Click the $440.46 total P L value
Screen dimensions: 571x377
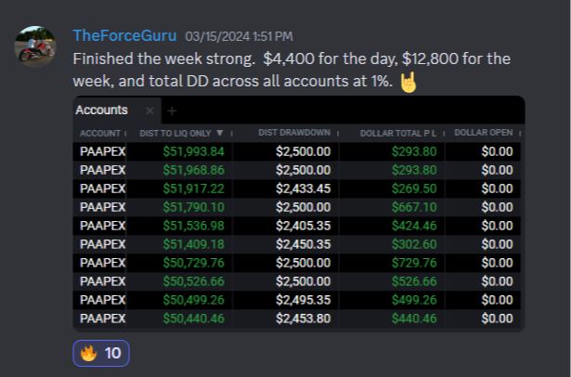pyautogui.click(x=414, y=318)
